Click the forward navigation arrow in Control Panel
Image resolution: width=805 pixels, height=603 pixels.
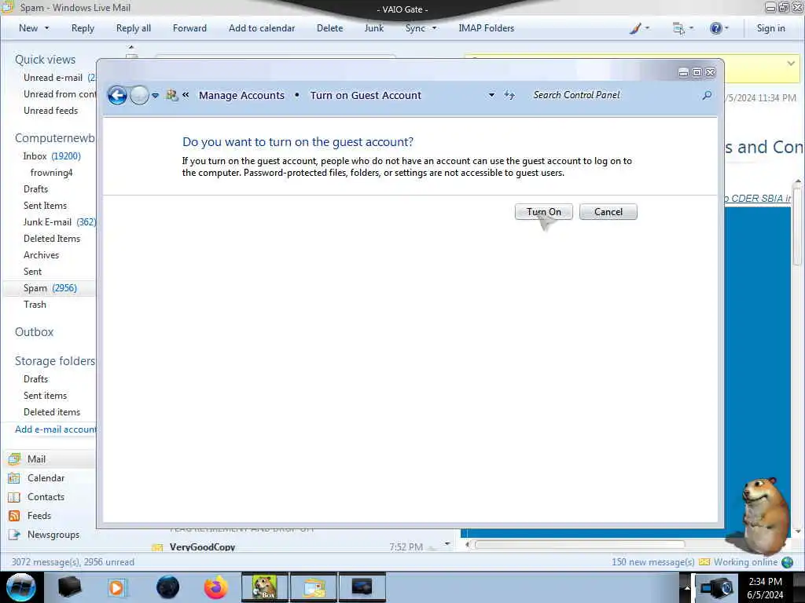[x=139, y=95]
